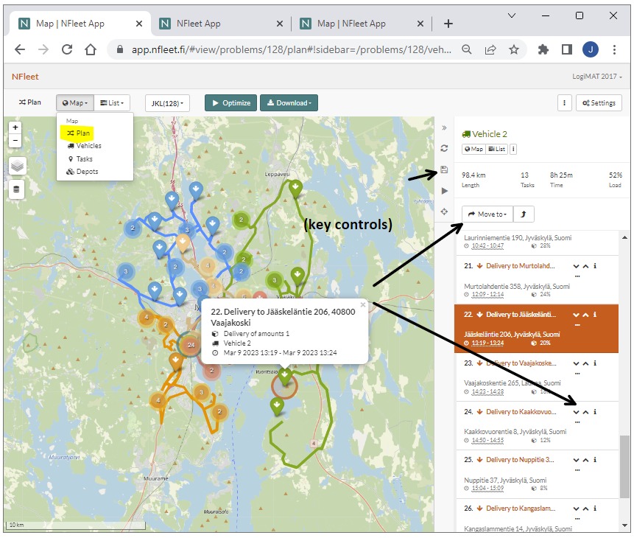Show Vehicle 2 info icon beside List
This screenshot has height=538, width=634.
pos(513,149)
